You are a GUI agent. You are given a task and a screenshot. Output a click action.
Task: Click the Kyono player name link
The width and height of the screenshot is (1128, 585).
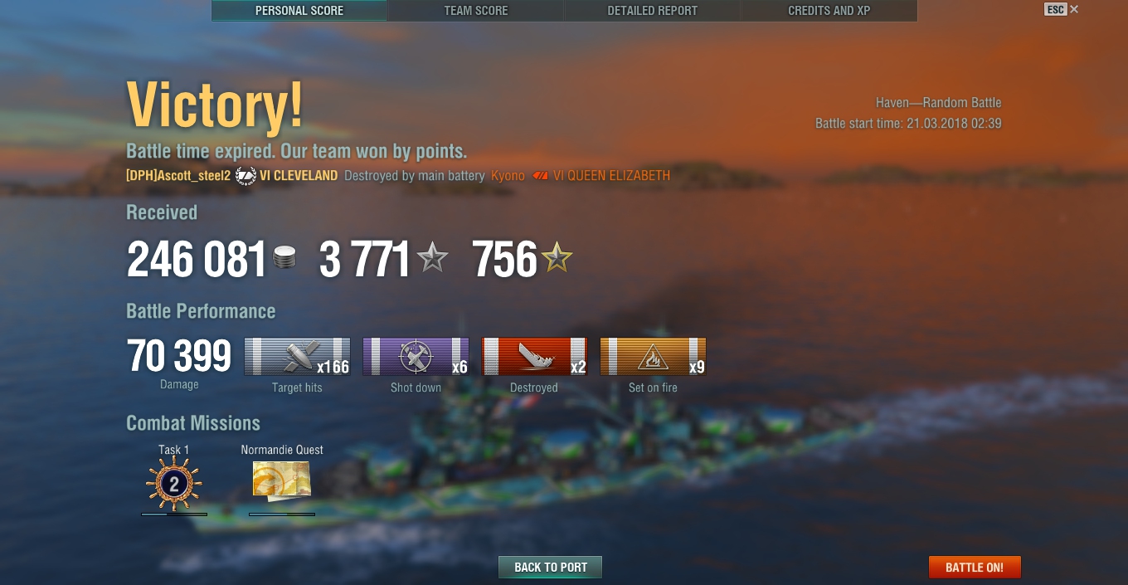point(508,176)
